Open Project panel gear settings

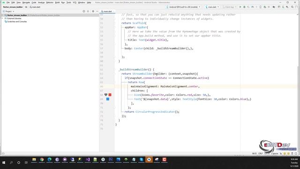click(x=93, y=11)
